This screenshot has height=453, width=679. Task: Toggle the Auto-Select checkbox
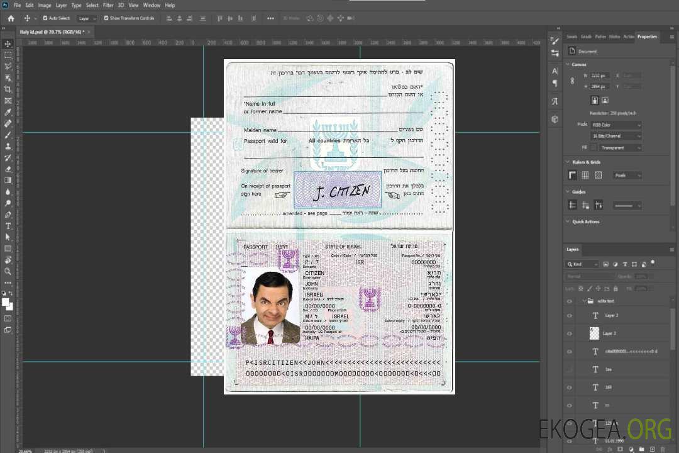tap(45, 18)
